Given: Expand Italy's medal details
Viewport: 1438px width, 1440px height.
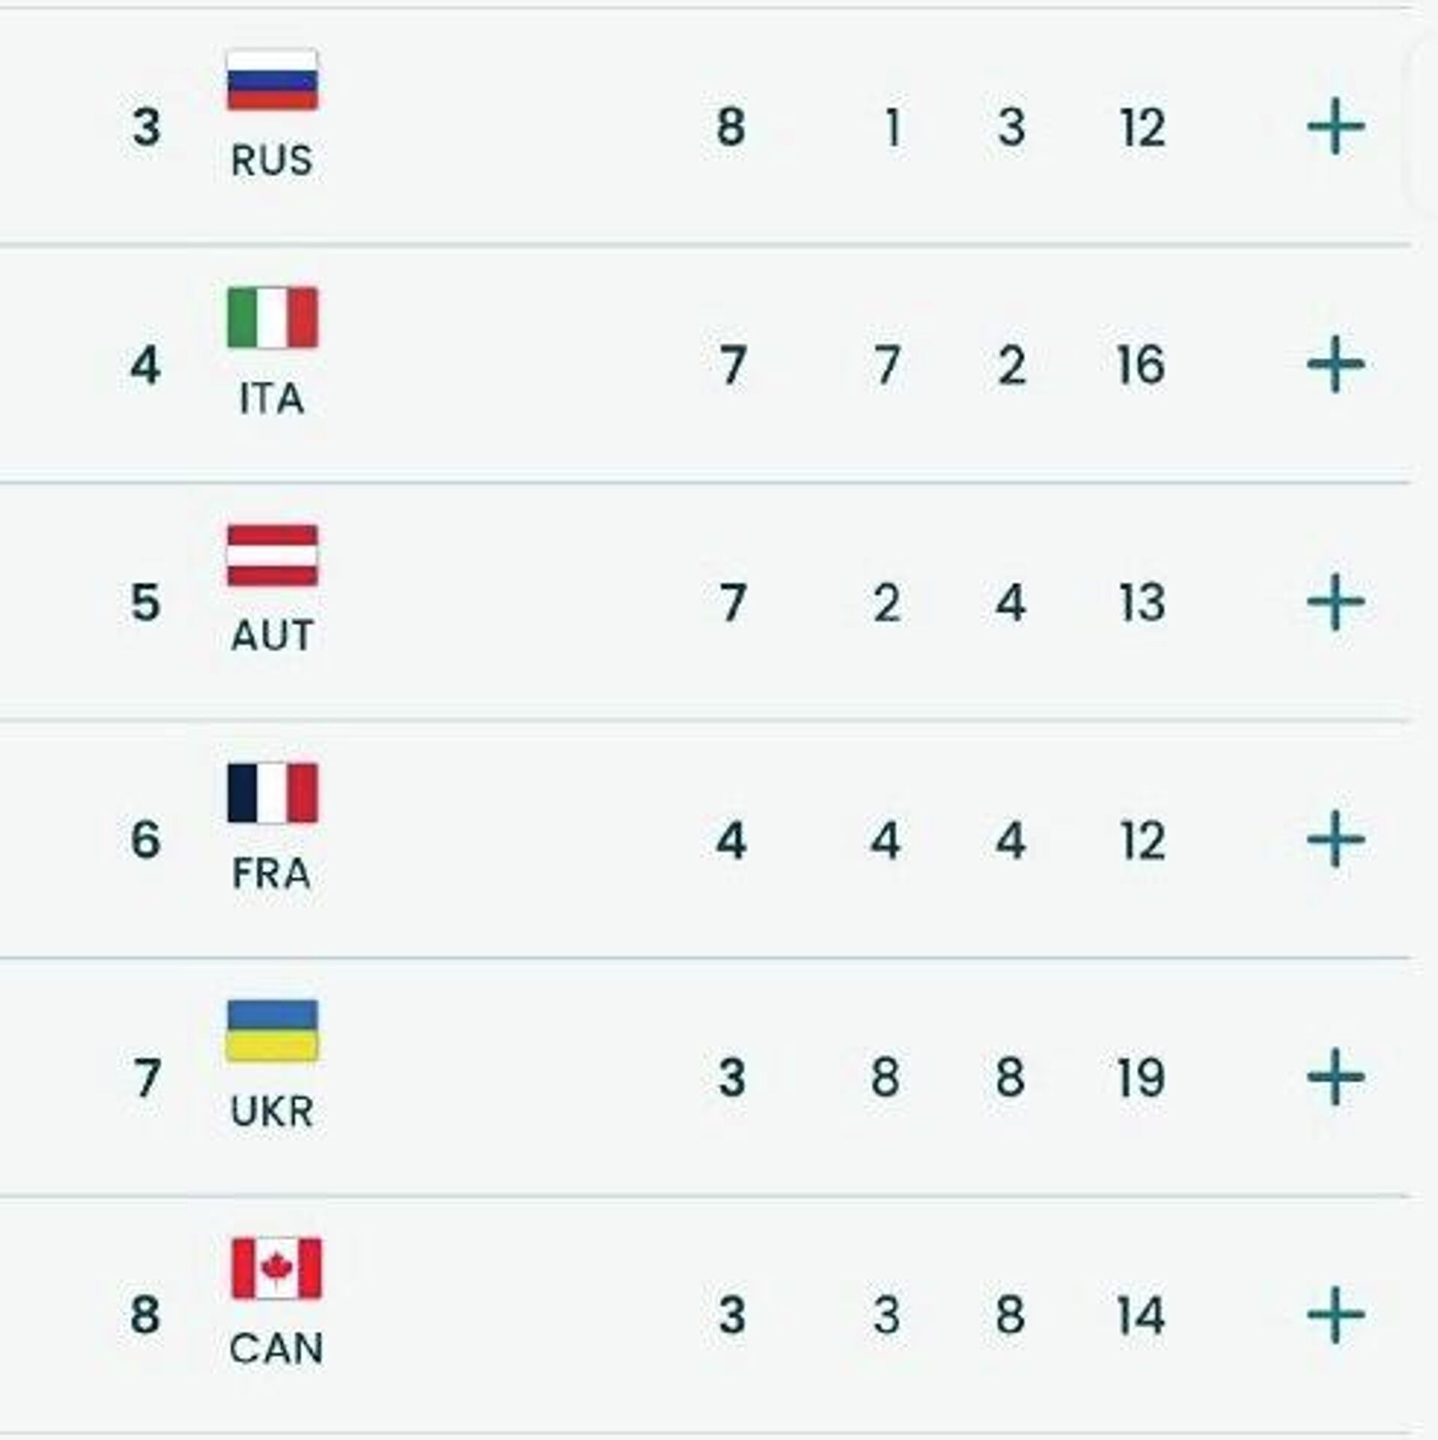Looking at the screenshot, I should (x=1335, y=365).
